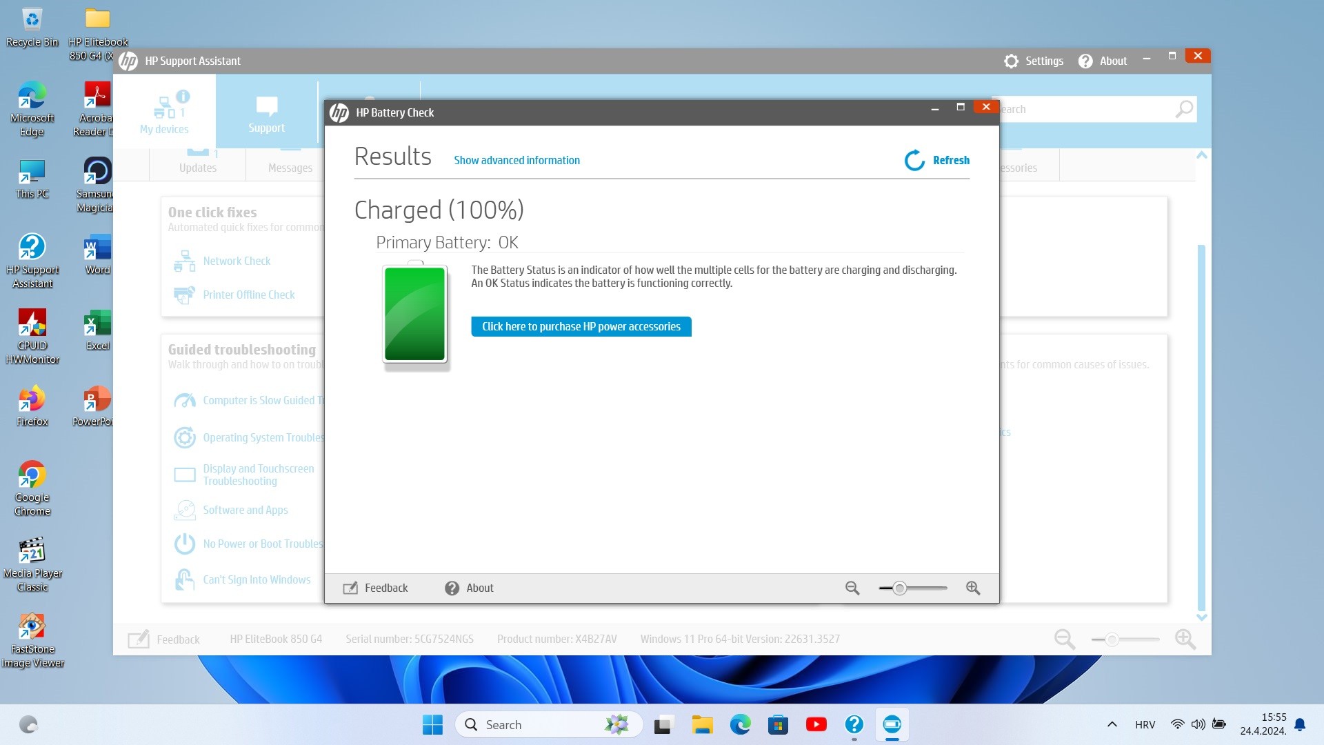Open Operating System Troubleshooting link
1324x745 pixels.
263,437
